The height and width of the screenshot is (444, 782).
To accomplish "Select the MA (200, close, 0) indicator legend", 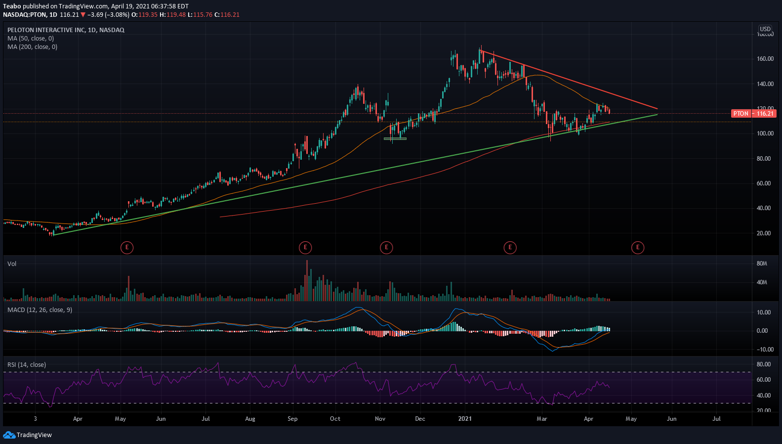I will coord(32,47).
